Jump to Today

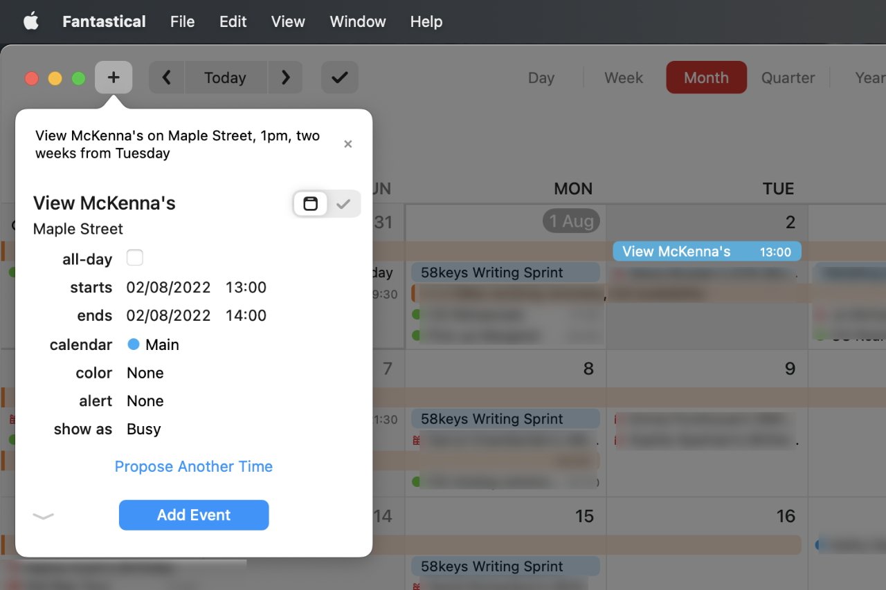coord(225,77)
